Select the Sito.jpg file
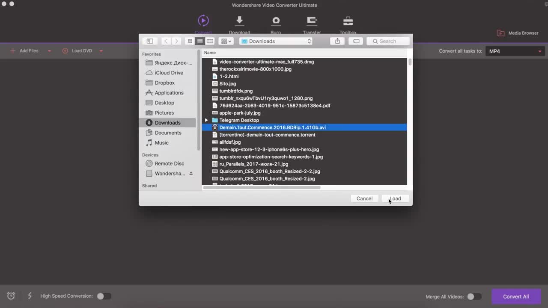Screen dimensions: 548x308 coord(304,83)
